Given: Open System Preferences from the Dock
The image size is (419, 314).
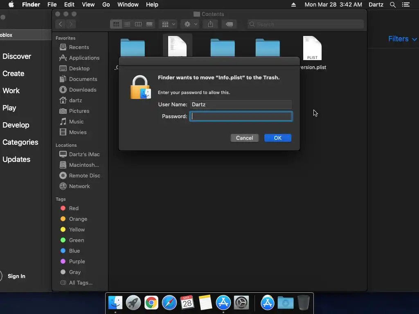Looking at the screenshot, I should (241, 303).
